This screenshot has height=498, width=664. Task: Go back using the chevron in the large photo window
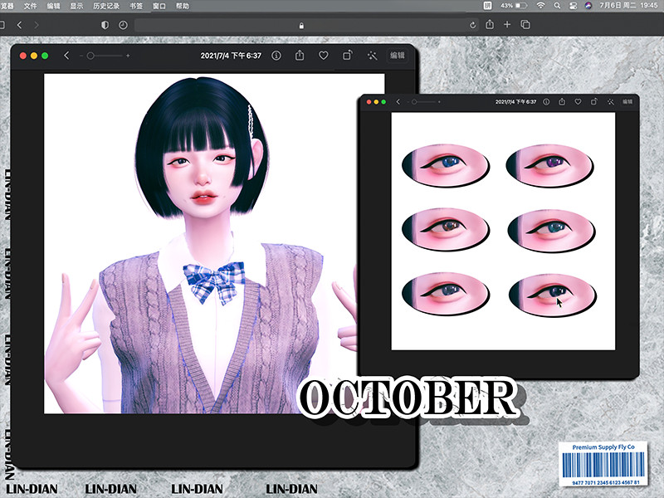(66, 56)
